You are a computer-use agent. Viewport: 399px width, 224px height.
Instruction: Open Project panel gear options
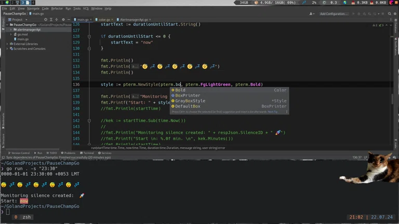pyautogui.click(x=63, y=20)
